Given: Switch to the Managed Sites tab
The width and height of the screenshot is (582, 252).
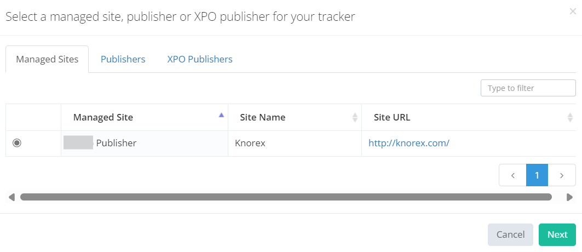Looking at the screenshot, I should click(47, 59).
